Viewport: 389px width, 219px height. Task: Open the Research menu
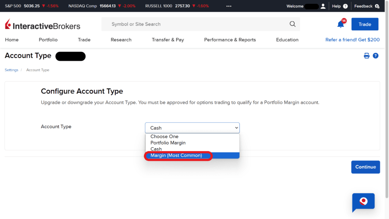[x=121, y=40]
